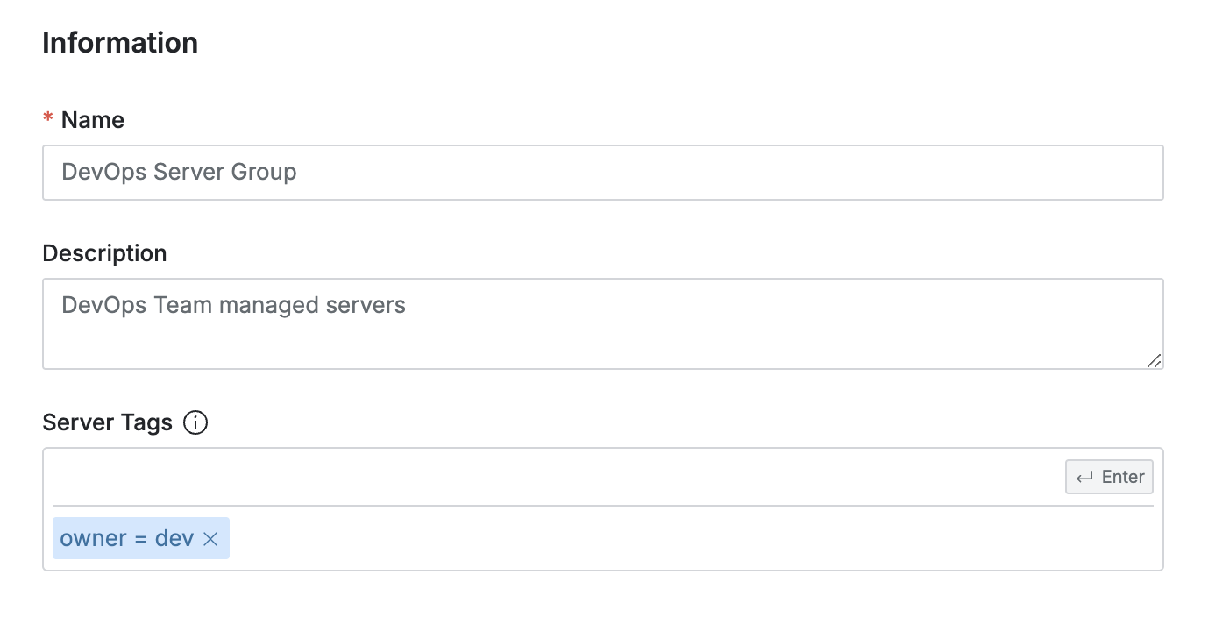The width and height of the screenshot is (1208, 617).
Task: Click the Description field label
Action: 104,253
